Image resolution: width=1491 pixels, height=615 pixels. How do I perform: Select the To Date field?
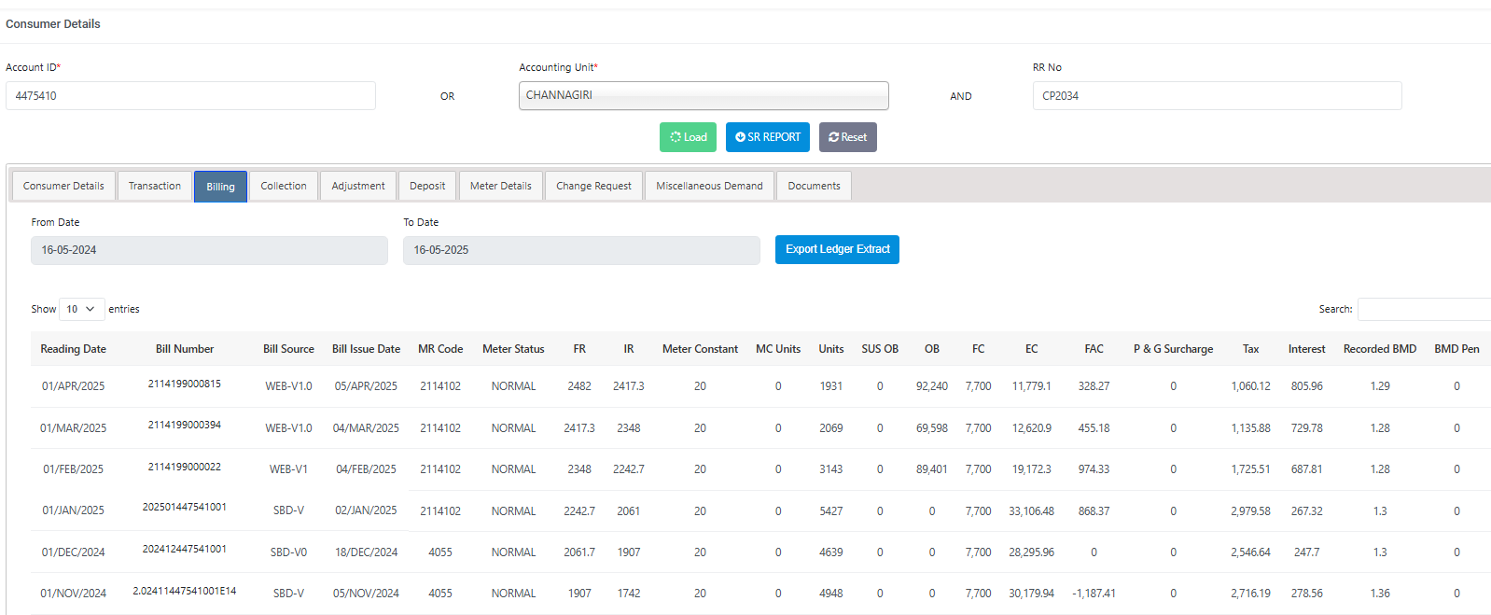click(581, 250)
